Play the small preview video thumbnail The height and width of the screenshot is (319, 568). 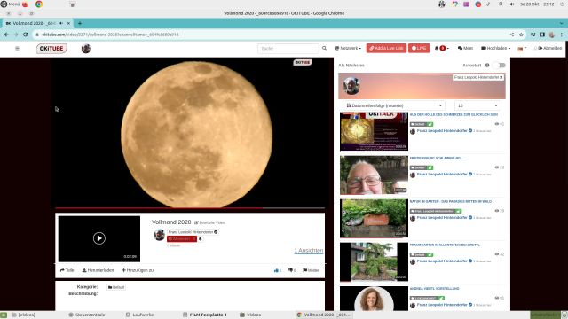point(99,238)
